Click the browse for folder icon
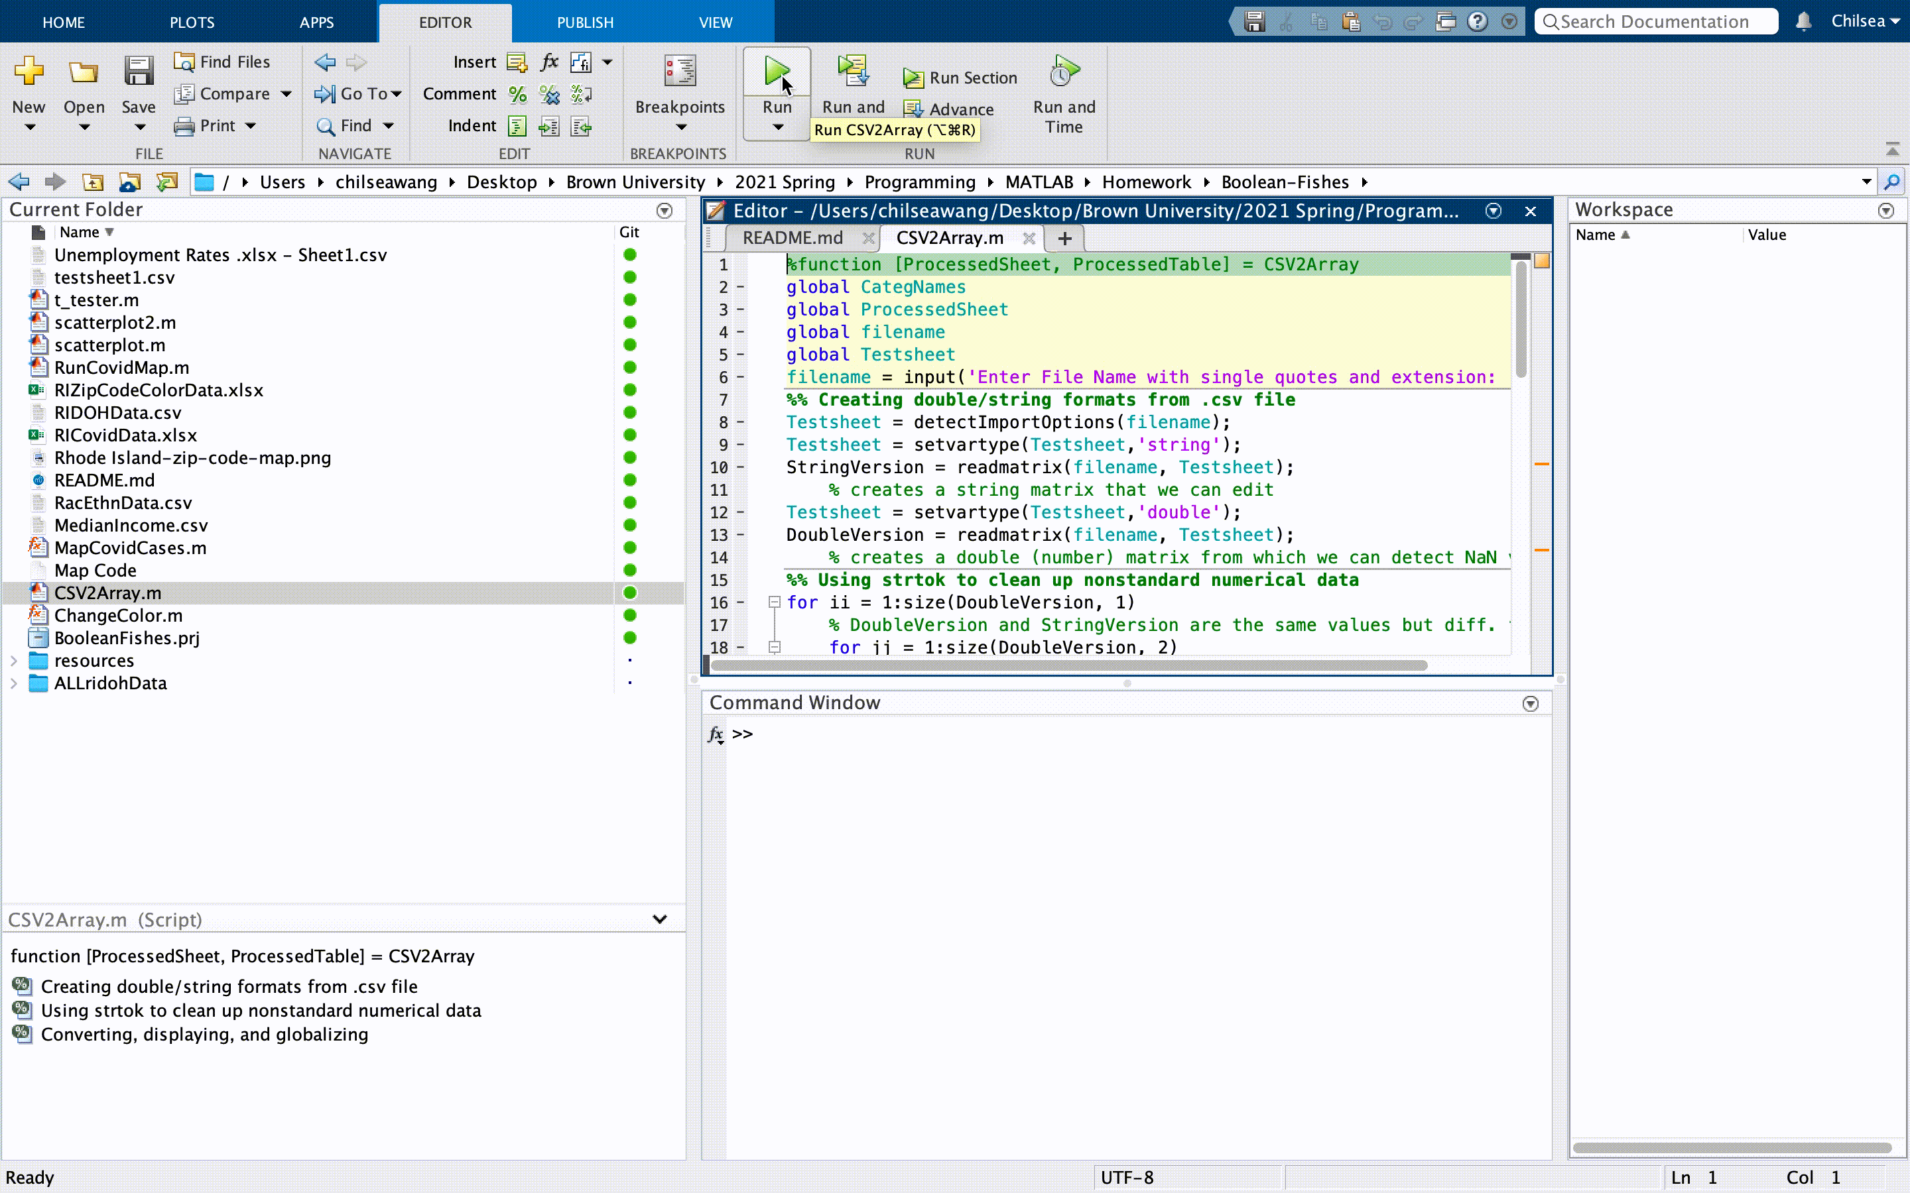This screenshot has width=1910, height=1193. coord(166,182)
